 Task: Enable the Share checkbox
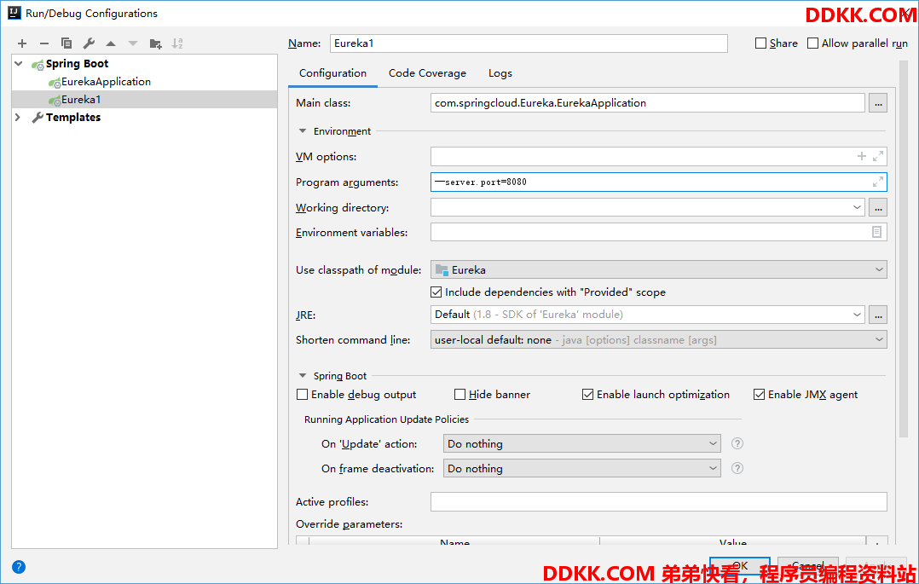pos(760,43)
